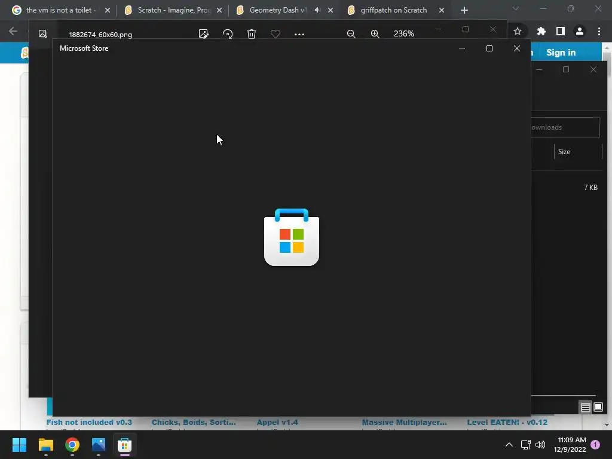The height and width of the screenshot is (459, 612).
Task: Open the network tray icon
Action: 525,445
